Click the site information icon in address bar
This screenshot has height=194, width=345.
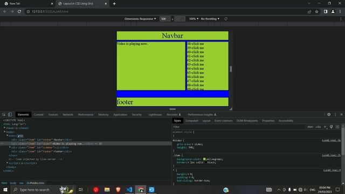(28, 11)
